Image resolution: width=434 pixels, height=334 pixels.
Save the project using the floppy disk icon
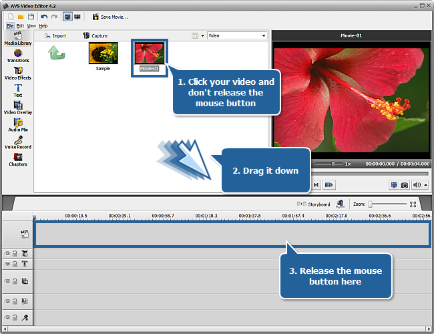tap(31, 17)
